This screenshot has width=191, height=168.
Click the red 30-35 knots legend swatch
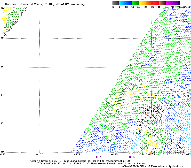coord(156,3)
